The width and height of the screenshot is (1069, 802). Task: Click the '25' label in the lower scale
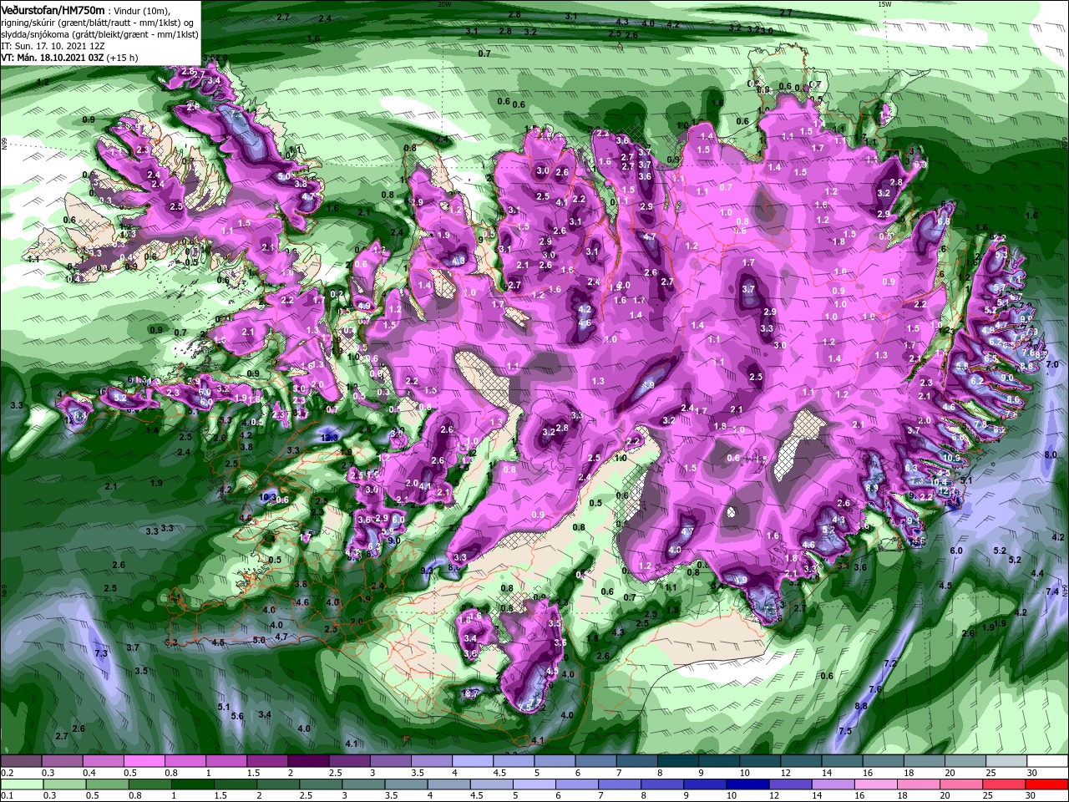[x=987, y=794]
